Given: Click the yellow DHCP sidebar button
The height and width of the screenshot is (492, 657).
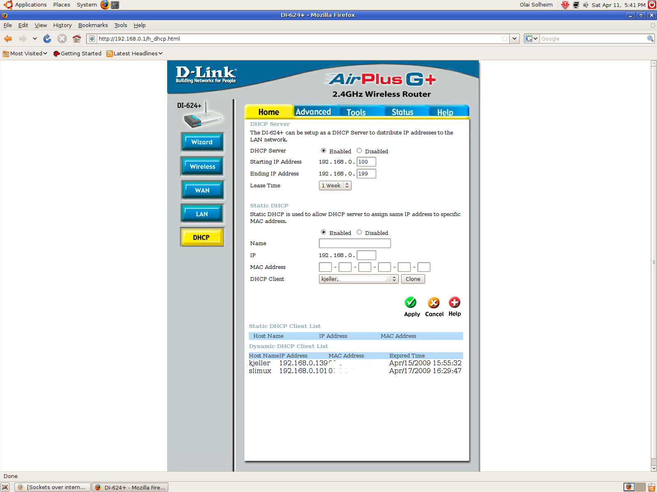Looking at the screenshot, I should pos(202,237).
